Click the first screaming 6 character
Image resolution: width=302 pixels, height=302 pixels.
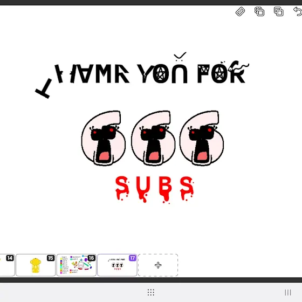point(104,138)
